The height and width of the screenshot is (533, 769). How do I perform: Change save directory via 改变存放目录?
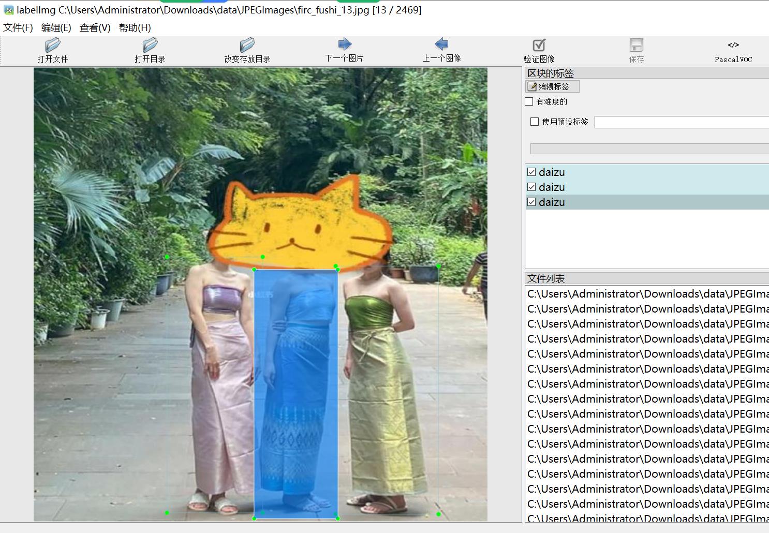coord(247,51)
